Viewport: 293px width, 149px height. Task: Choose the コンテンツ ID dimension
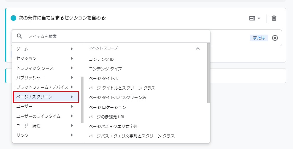coord(101,59)
